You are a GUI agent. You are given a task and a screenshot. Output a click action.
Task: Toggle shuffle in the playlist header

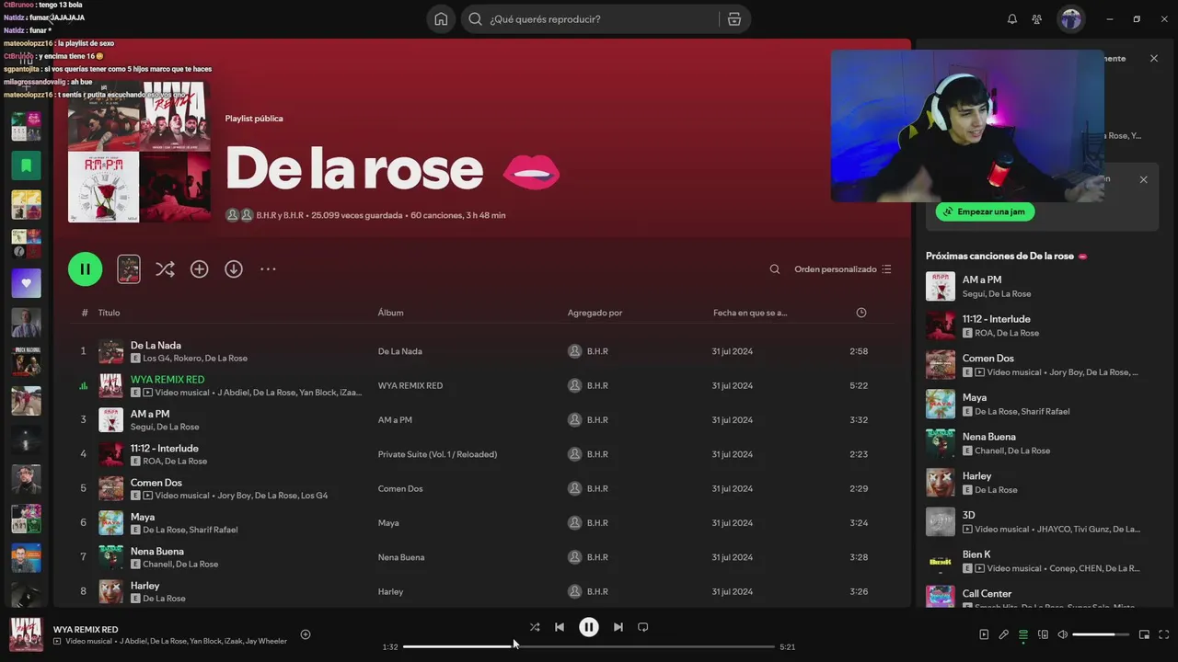(x=165, y=269)
